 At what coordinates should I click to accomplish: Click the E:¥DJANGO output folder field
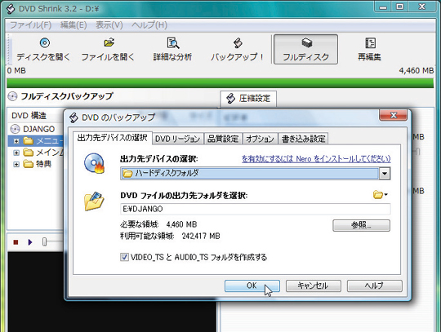pos(256,209)
